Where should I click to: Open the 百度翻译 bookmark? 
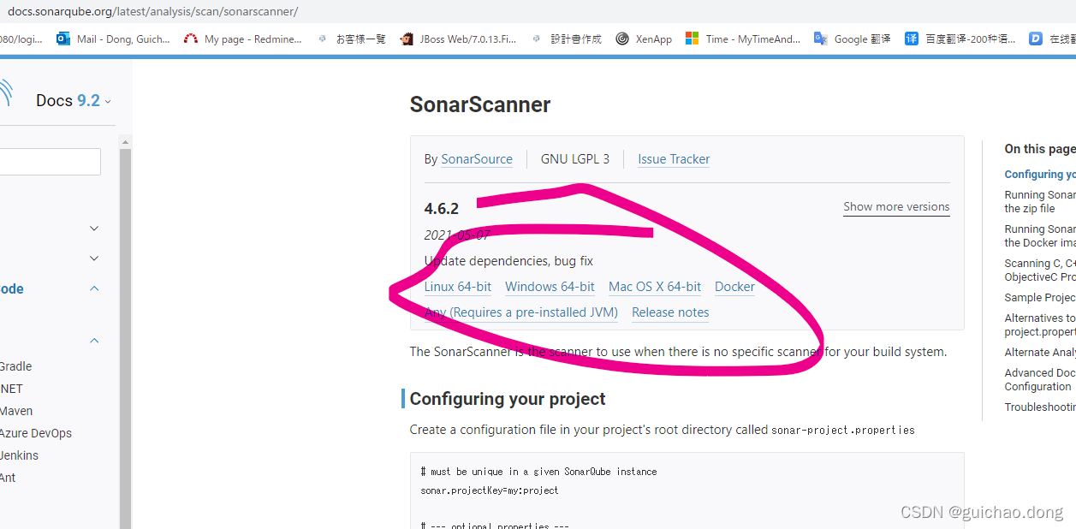click(x=960, y=39)
